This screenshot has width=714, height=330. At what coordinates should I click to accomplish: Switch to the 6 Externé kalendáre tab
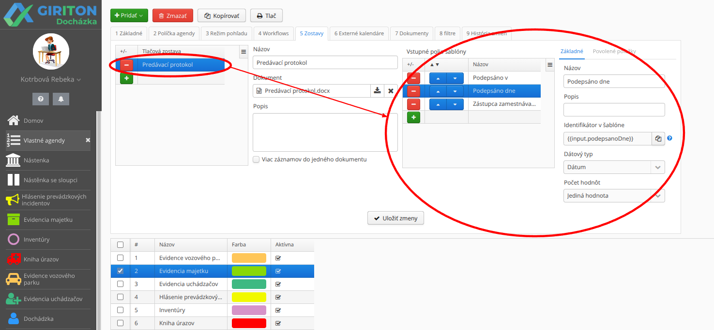click(359, 33)
